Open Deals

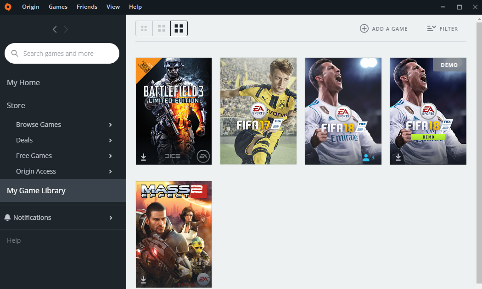[x=24, y=140]
